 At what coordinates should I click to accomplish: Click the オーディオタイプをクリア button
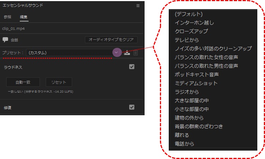(111, 40)
